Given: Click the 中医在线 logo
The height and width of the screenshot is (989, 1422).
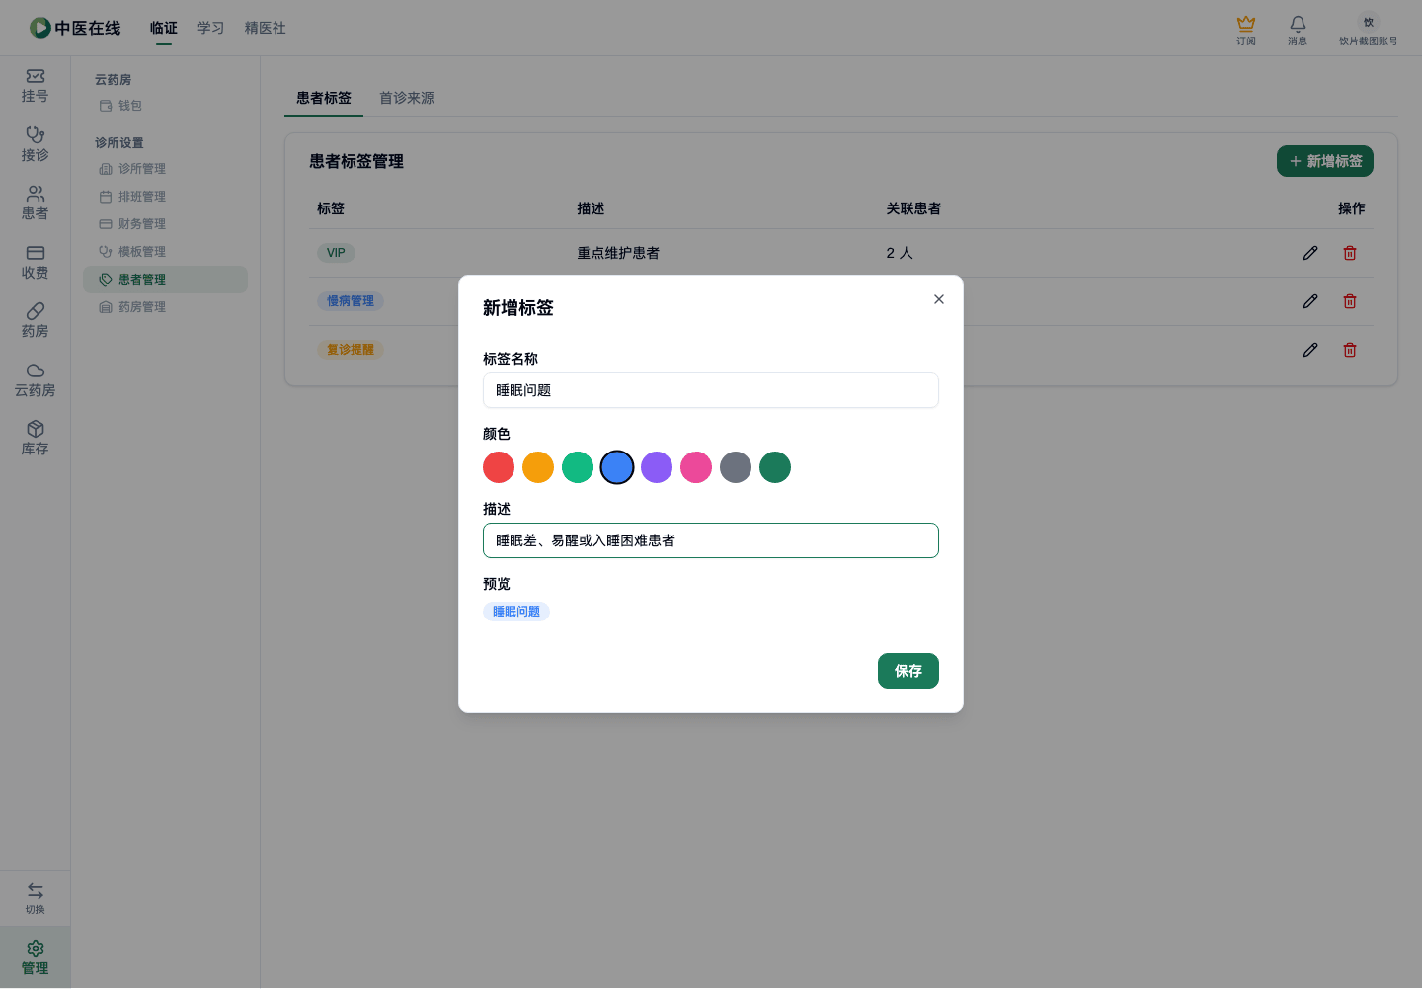Looking at the screenshot, I should [x=75, y=28].
